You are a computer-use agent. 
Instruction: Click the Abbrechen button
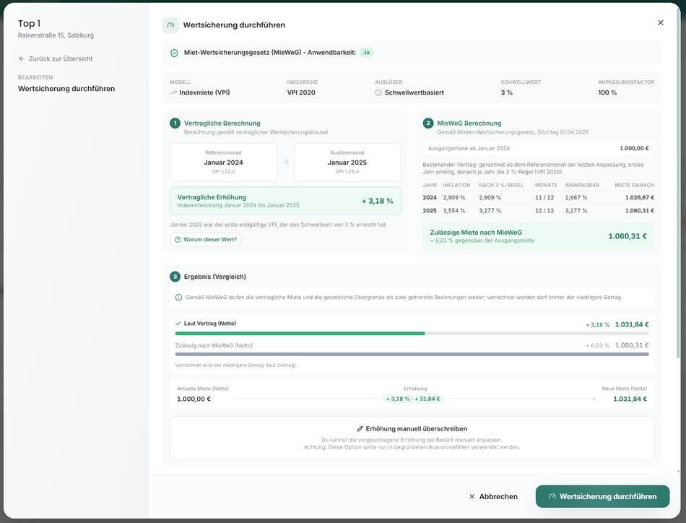pyautogui.click(x=493, y=497)
